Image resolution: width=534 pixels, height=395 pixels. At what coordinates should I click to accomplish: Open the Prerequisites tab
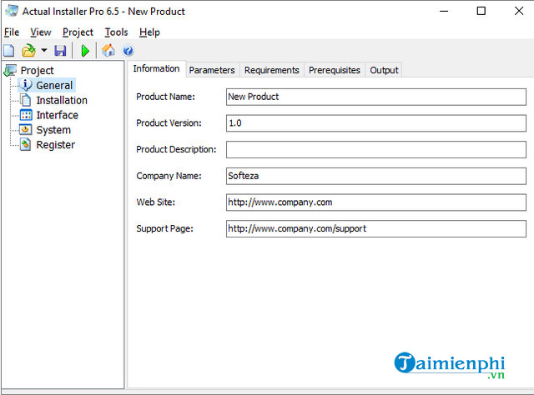point(334,70)
